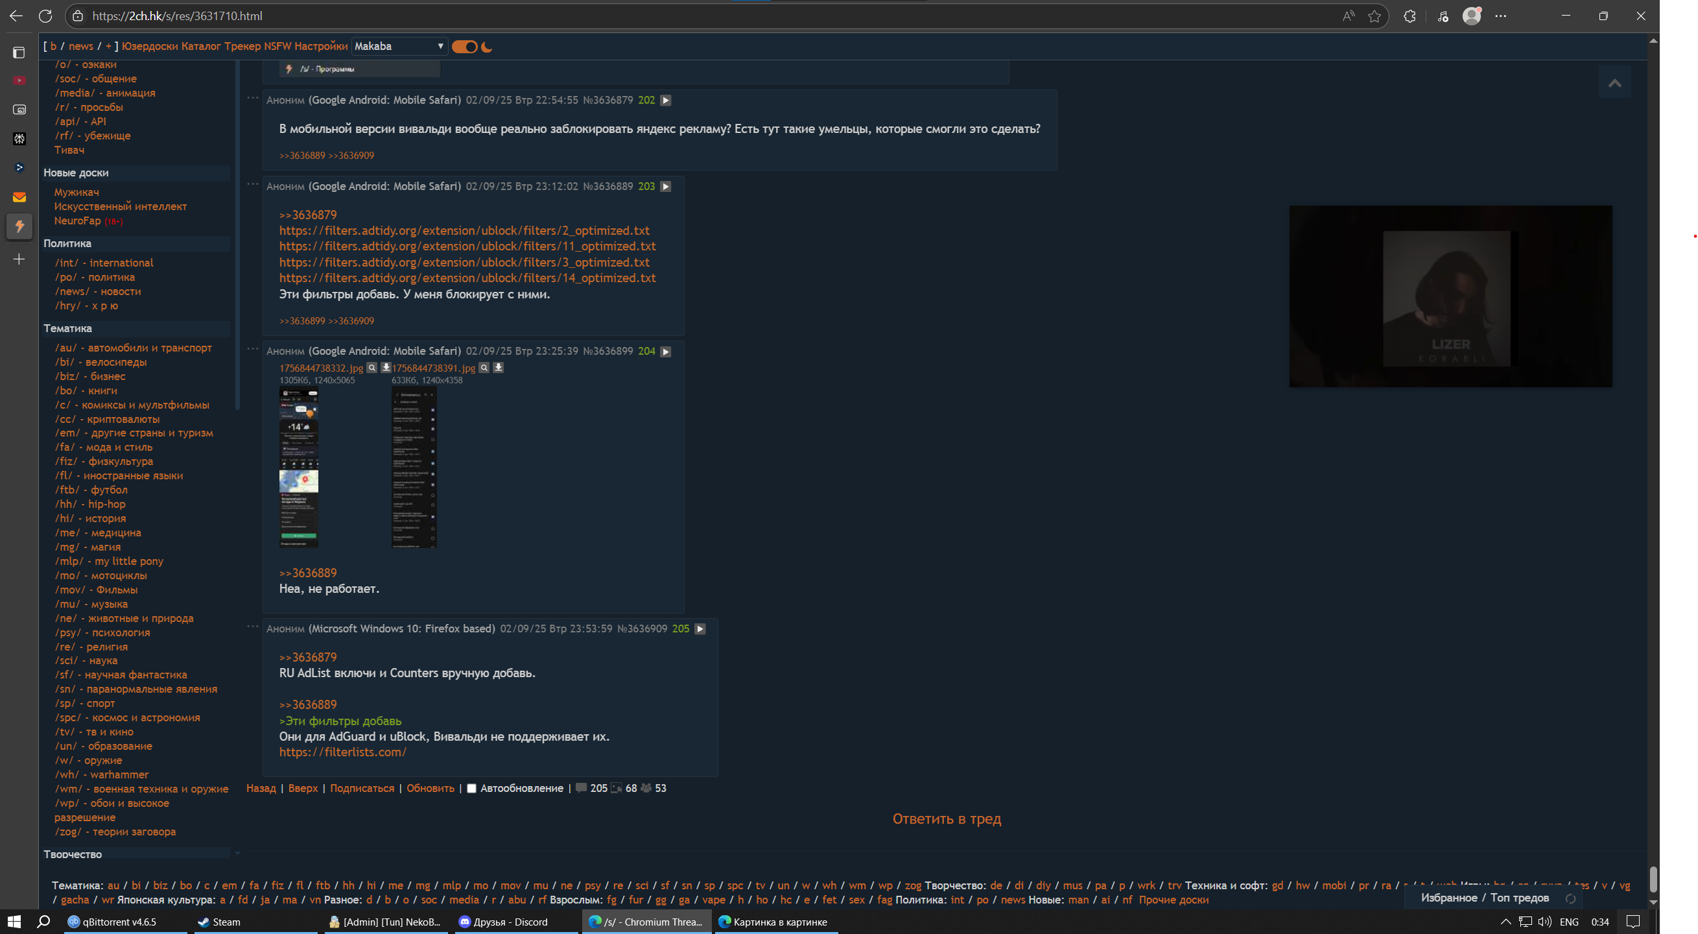This screenshot has width=1698, height=934.
Task: Click search icon next to 1756844738391.jpg
Action: point(484,367)
